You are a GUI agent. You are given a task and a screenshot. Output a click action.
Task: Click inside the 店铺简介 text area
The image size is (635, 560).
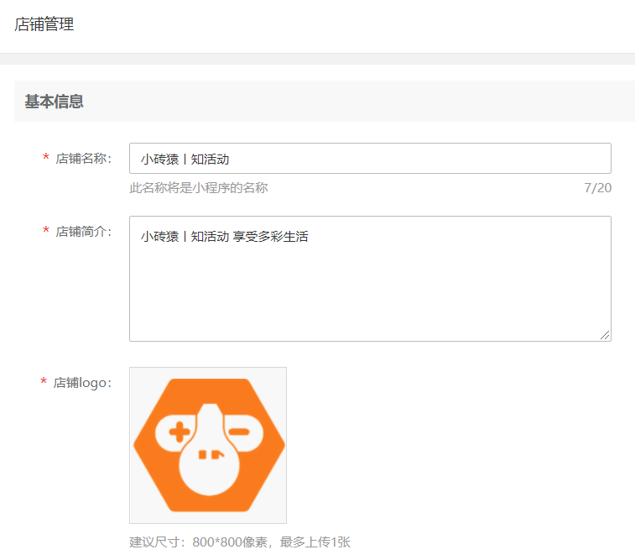click(x=370, y=279)
